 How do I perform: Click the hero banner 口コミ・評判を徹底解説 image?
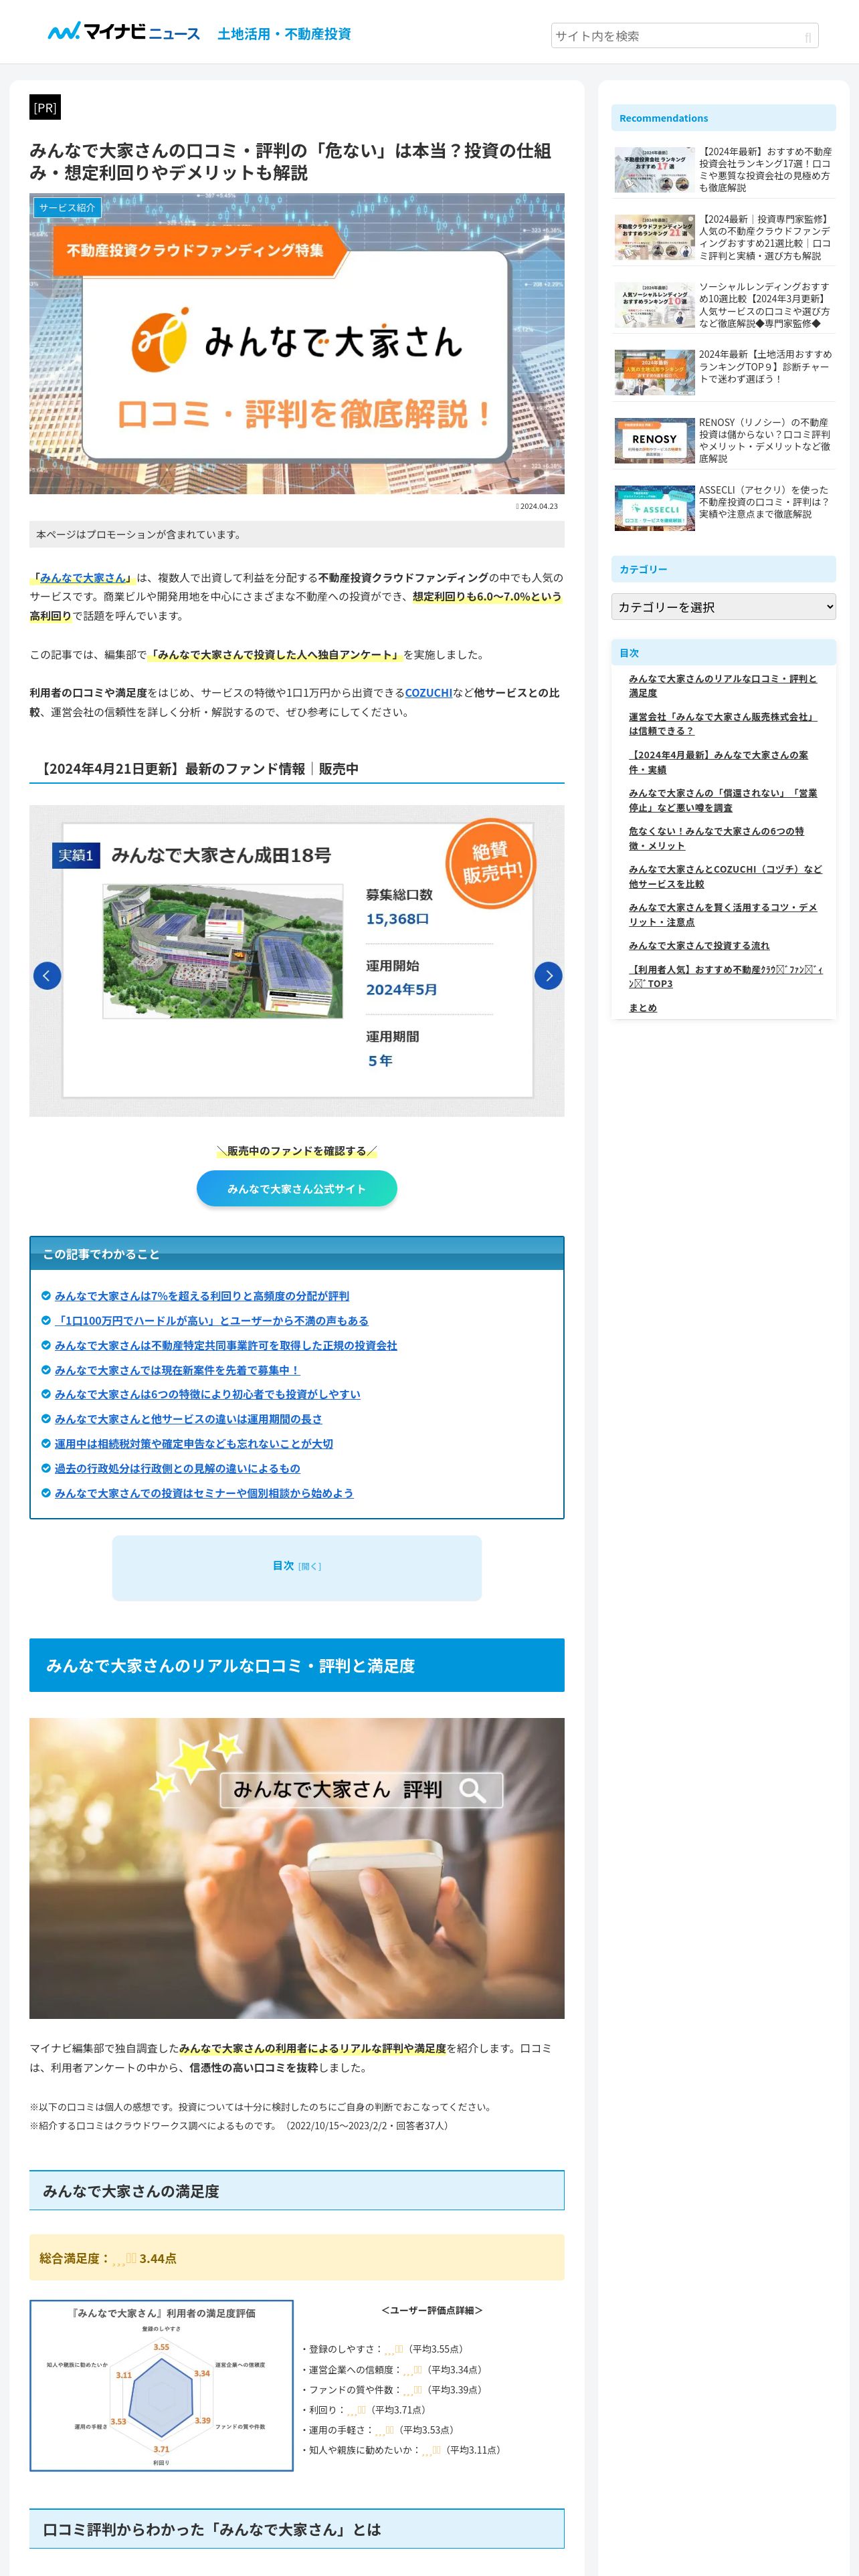point(297,344)
